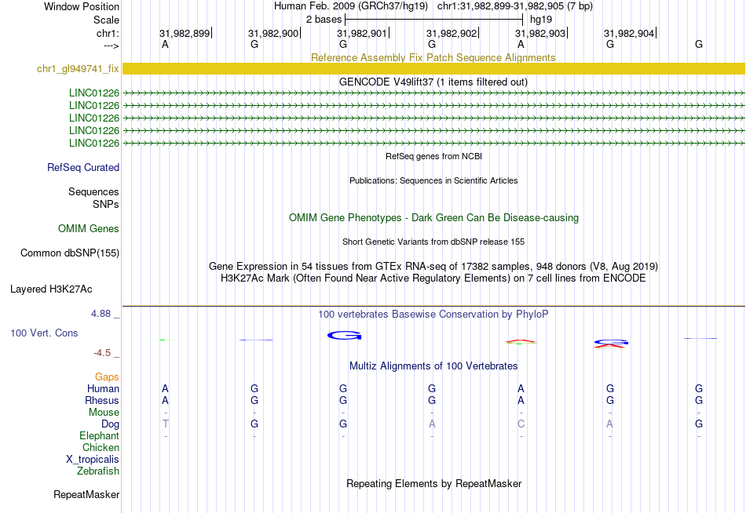Open 'Publications: Sequences in Scientific Articles' title
Screen dimensions: 746x513
tap(433, 180)
